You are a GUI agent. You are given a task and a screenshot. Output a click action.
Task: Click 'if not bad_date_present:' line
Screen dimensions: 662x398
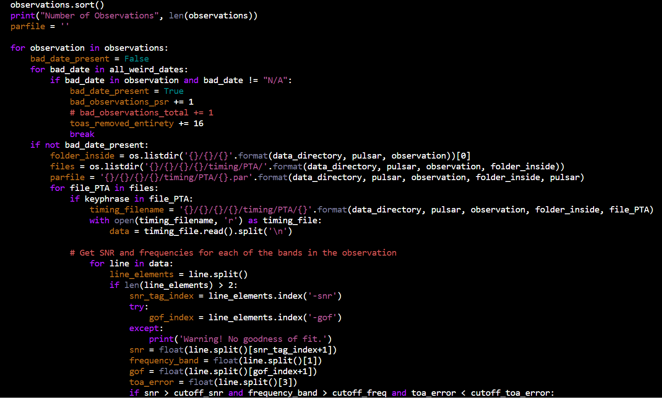(x=89, y=145)
